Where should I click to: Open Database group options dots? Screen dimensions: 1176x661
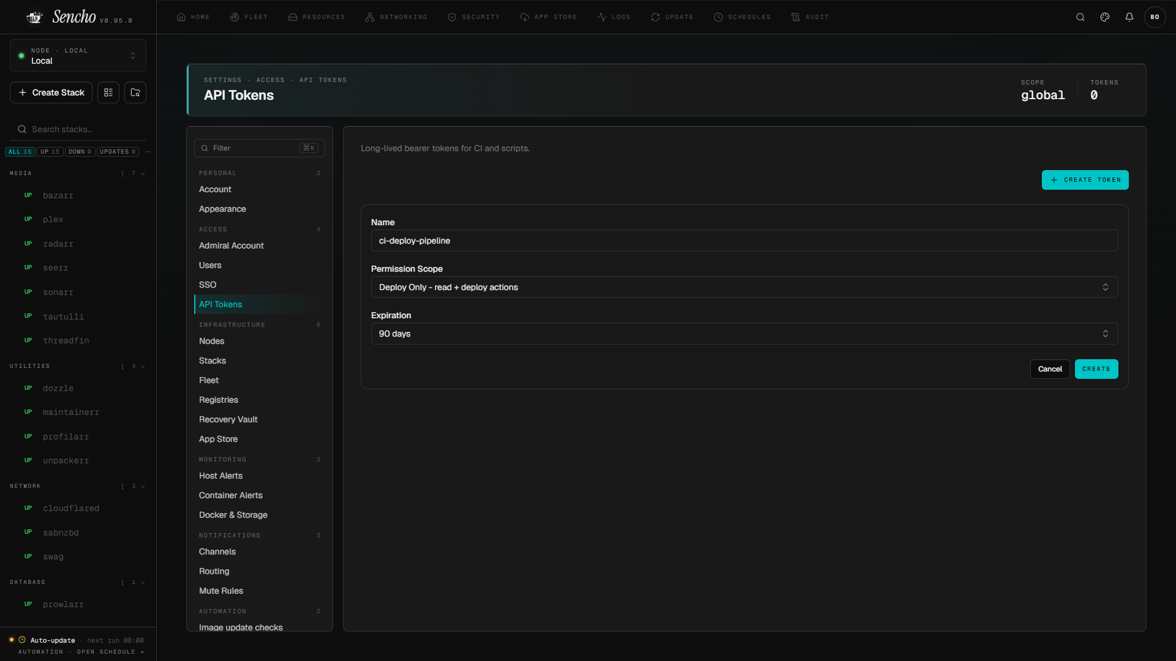coord(123,583)
